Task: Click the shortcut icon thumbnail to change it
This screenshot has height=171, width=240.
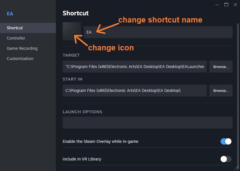Action: click(x=72, y=31)
